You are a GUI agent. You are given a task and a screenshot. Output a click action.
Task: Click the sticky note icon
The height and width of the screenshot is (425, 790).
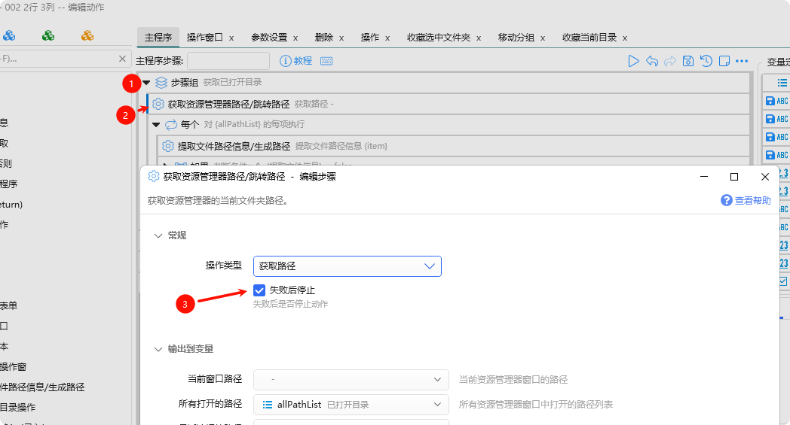pos(724,61)
